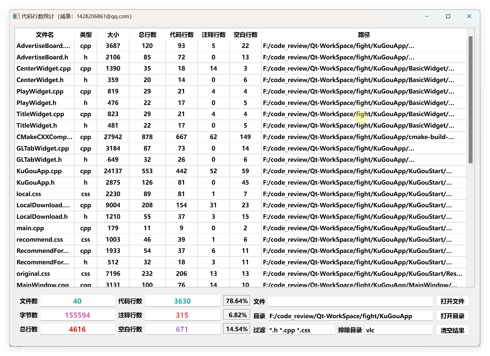Select the CenterWidget.h file name

pos(40,80)
